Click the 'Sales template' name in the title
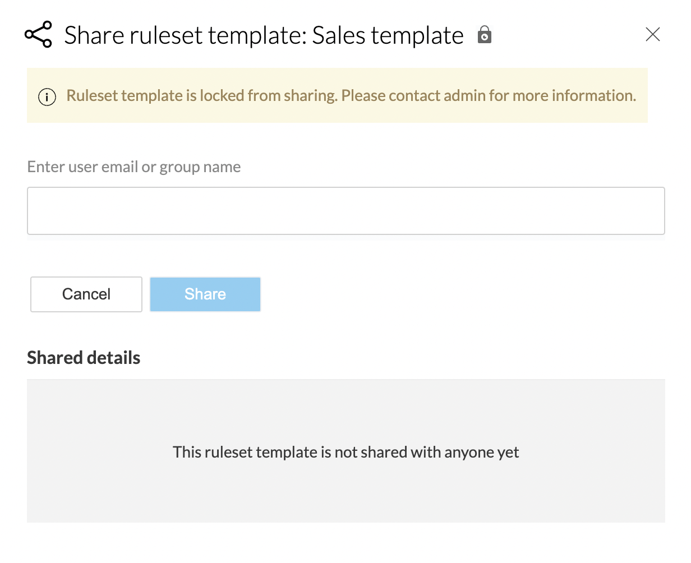Screen dimensions: 691x563 click(388, 35)
